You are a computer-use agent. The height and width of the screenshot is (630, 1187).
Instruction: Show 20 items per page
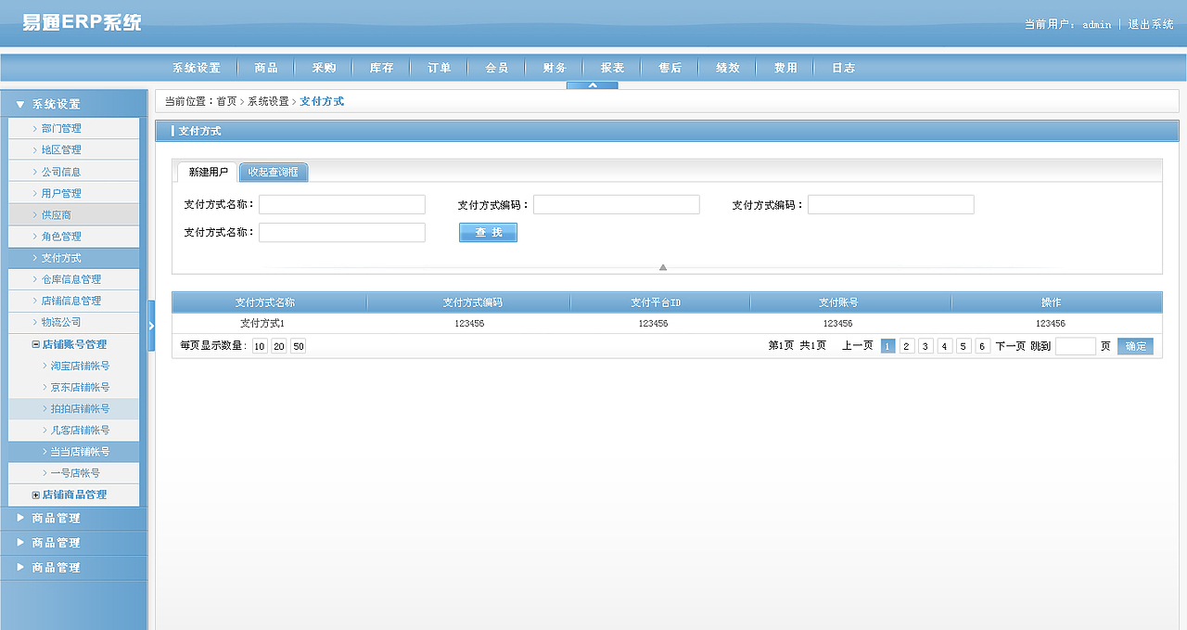(279, 346)
